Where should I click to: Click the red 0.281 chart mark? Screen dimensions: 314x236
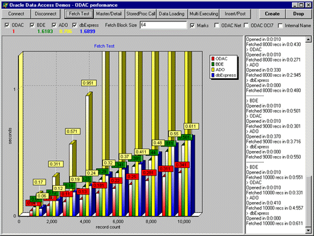(149, 173)
